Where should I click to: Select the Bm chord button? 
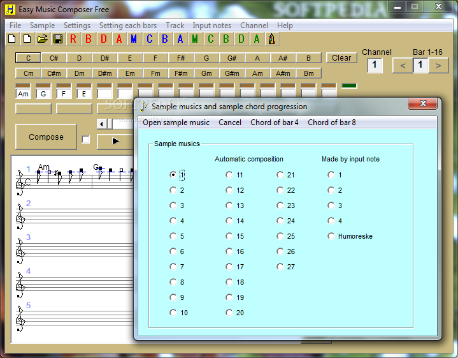pyautogui.click(x=308, y=73)
